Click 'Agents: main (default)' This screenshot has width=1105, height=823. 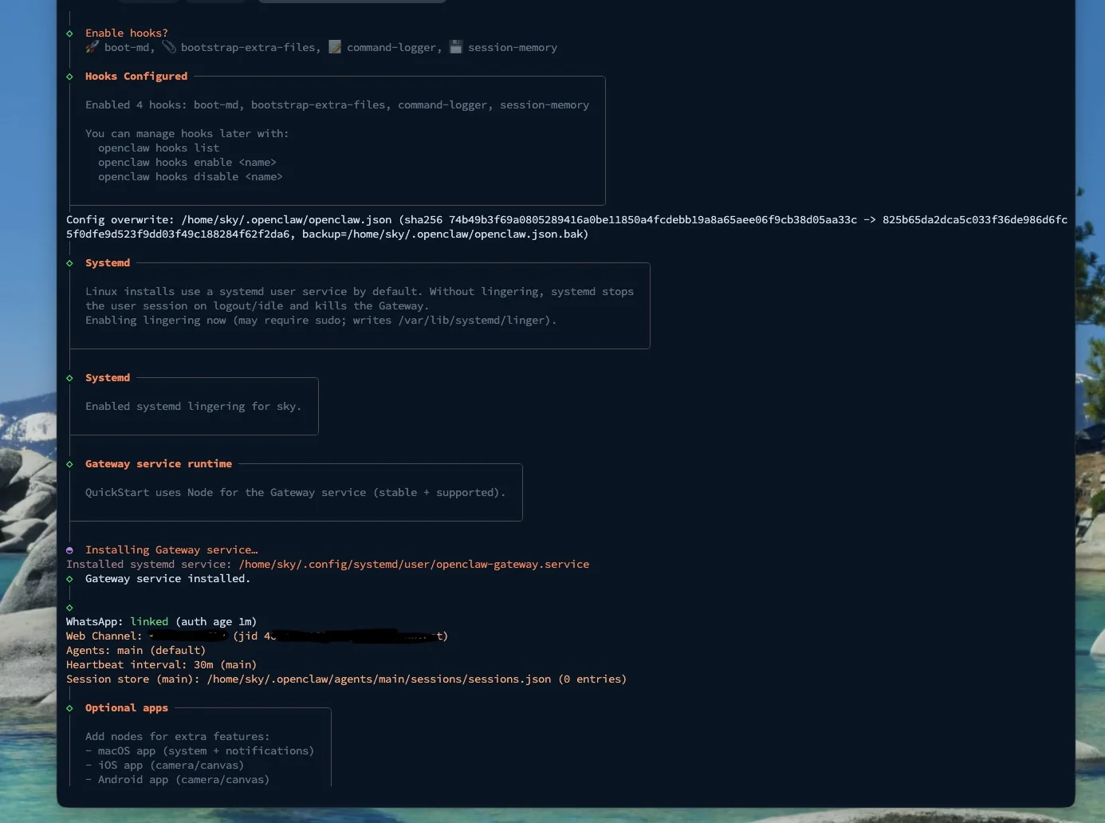136,651
